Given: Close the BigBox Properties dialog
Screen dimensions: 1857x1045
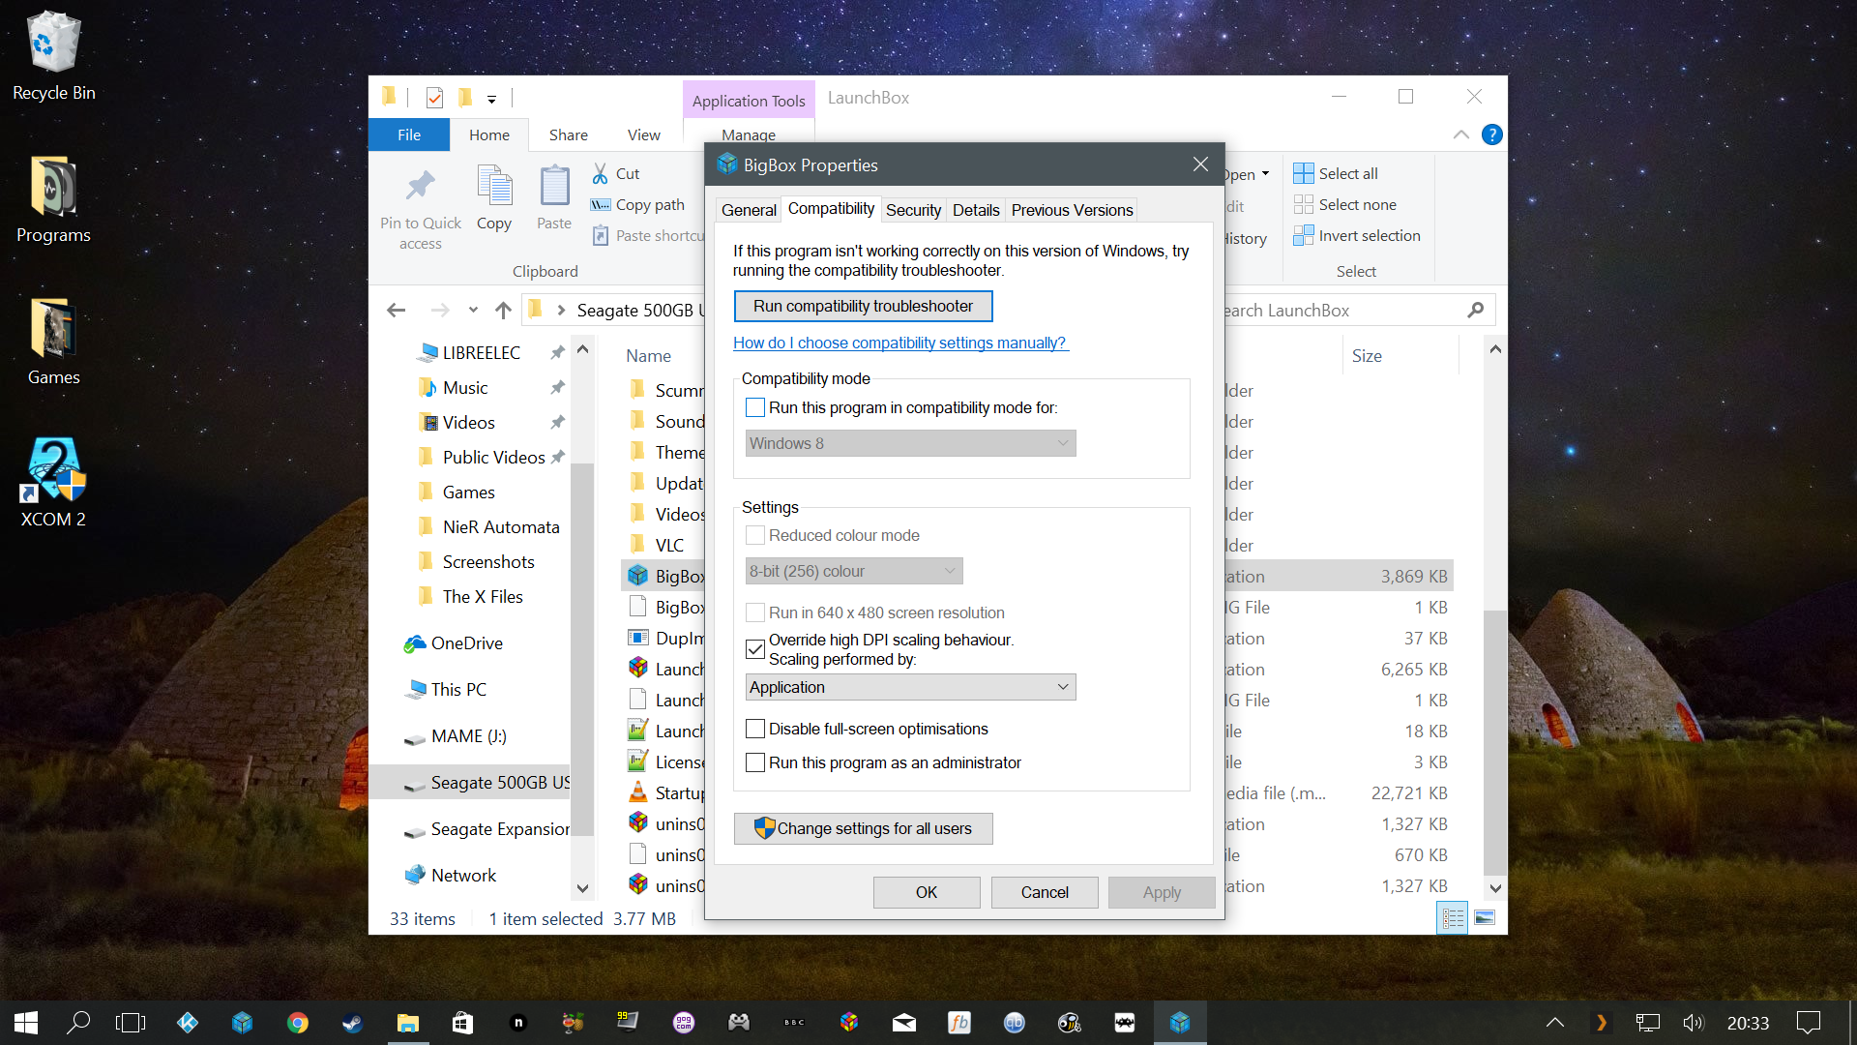Looking at the screenshot, I should coord(1200,164).
